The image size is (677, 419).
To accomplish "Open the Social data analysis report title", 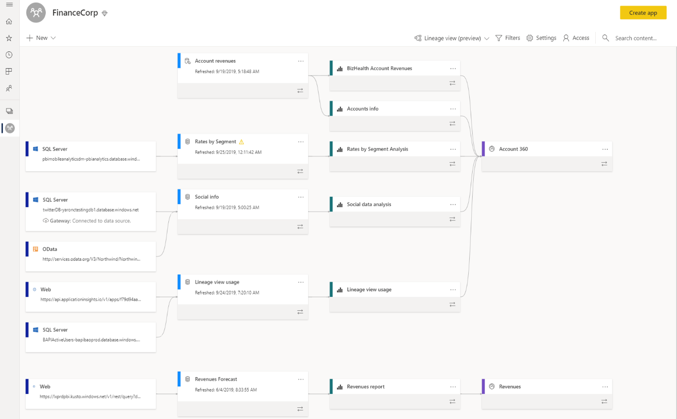I will click(x=369, y=204).
